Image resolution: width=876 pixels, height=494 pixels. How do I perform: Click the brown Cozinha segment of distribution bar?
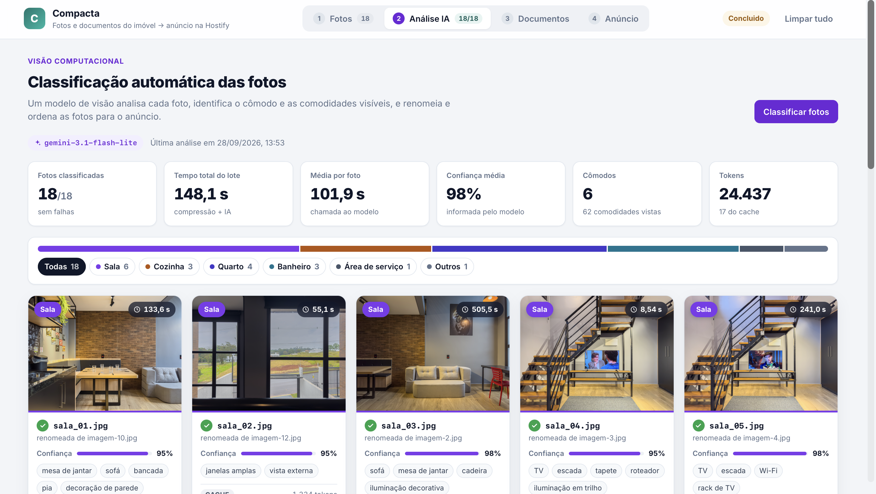pyautogui.click(x=366, y=249)
